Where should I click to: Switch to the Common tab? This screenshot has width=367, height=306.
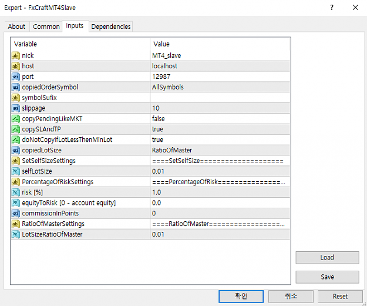(46, 26)
